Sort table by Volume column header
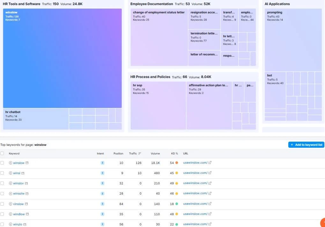325x227 pixels. (155, 153)
